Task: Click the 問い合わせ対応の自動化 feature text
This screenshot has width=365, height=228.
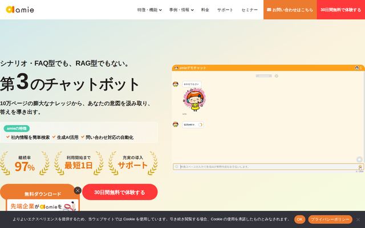Action: [x=109, y=137]
